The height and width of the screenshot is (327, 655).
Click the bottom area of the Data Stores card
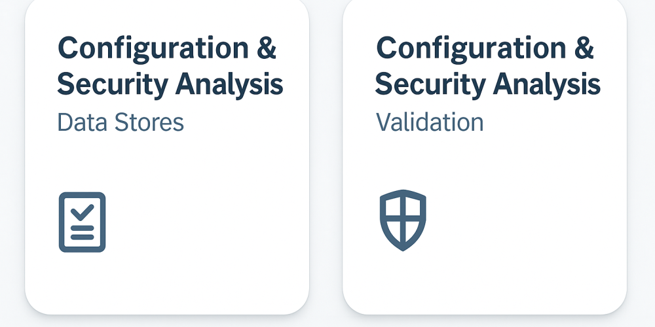[x=167, y=288]
